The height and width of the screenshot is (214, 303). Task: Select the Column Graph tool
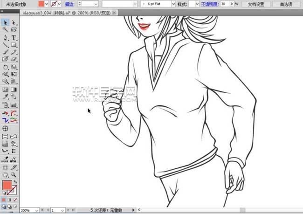point(14,105)
